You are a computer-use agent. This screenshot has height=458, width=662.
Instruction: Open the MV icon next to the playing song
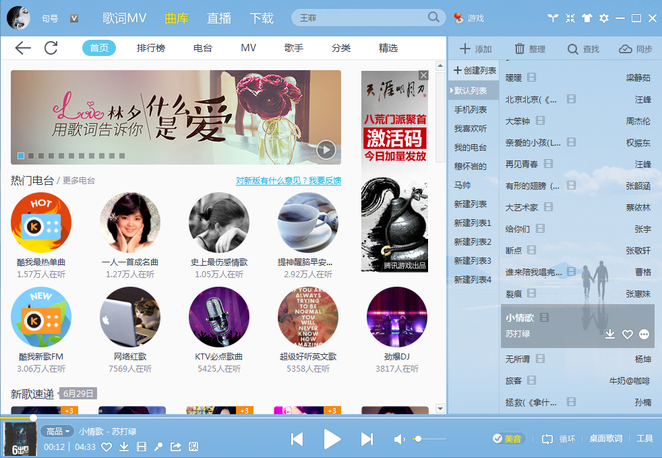[142, 447]
